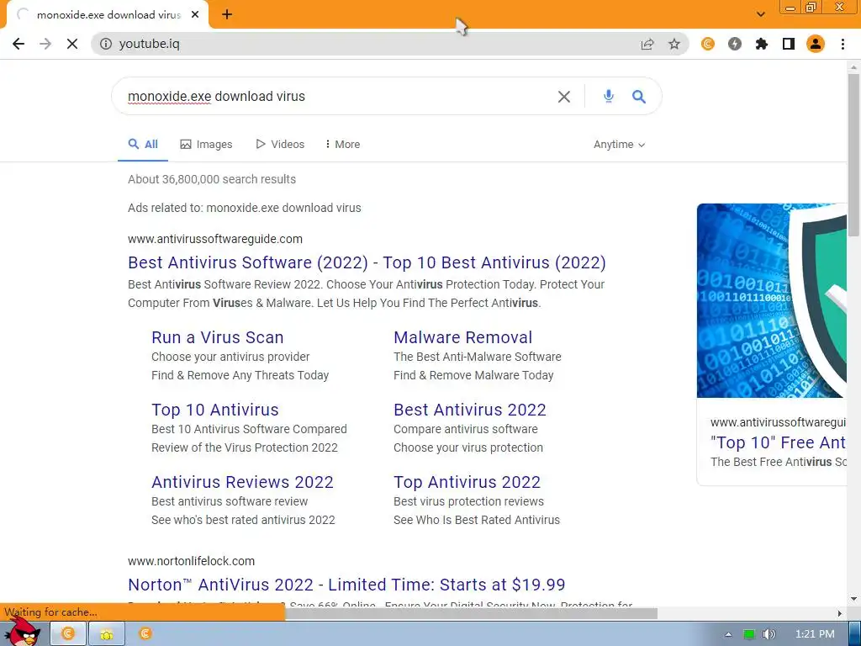
Task: Open the More search options menu
Action: [343, 145]
